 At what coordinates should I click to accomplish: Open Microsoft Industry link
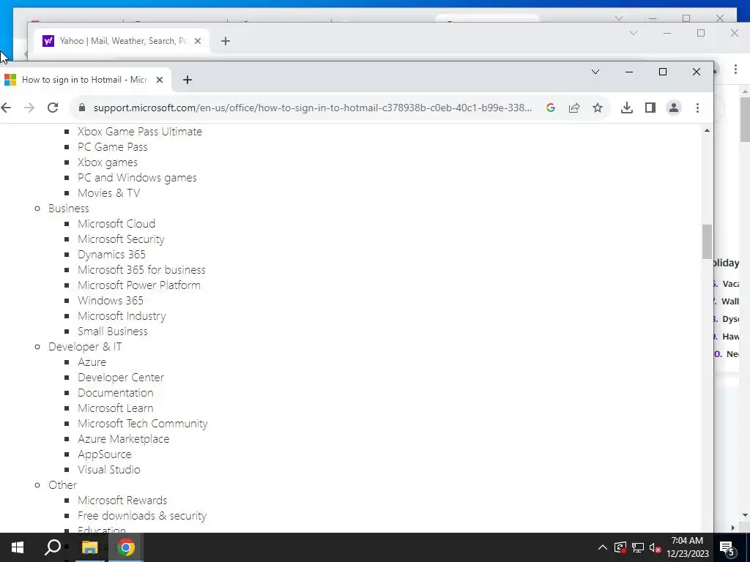click(122, 316)
